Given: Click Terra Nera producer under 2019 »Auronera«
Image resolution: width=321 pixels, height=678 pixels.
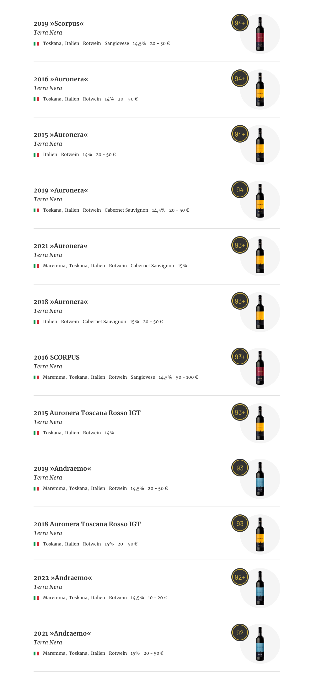Looking at the screenshot, I should (48, 199).
